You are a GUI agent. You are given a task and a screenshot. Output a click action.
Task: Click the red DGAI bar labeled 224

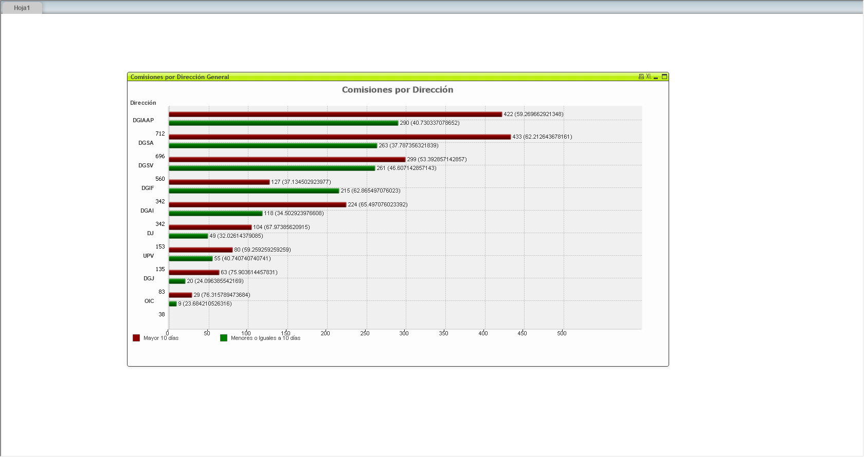(x=258, y=204)
